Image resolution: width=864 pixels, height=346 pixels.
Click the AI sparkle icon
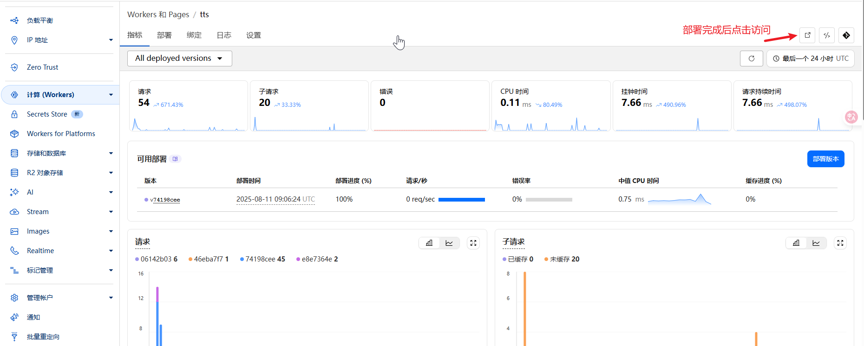14,192
